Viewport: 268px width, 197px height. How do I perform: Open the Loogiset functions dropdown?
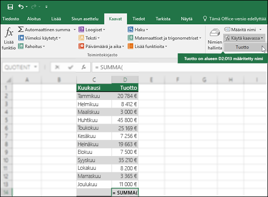[x=92, y=30]
